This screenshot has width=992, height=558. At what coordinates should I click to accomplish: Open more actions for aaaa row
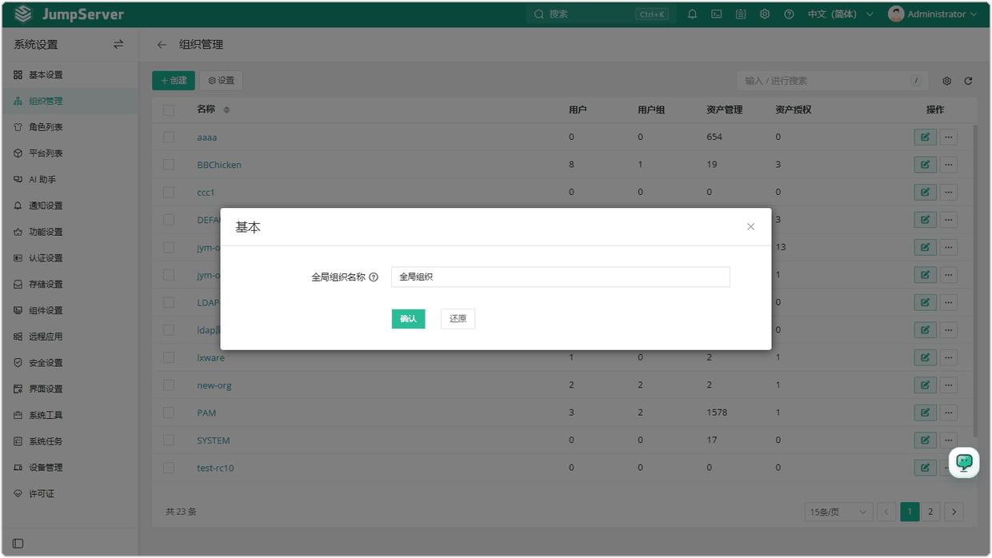pyautogui.click(x=949, y=138)
